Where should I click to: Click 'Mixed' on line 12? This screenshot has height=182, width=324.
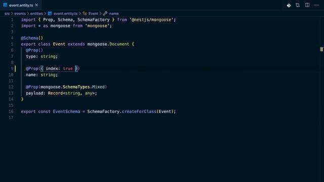pos(98,87)
